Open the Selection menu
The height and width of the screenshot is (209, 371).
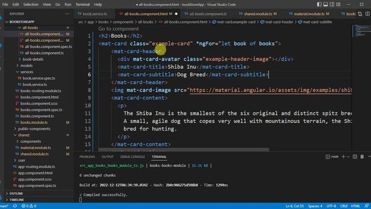click(x=31, y=4)
